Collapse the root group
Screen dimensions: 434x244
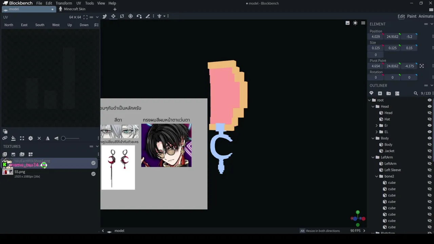[x=370, y=100]
